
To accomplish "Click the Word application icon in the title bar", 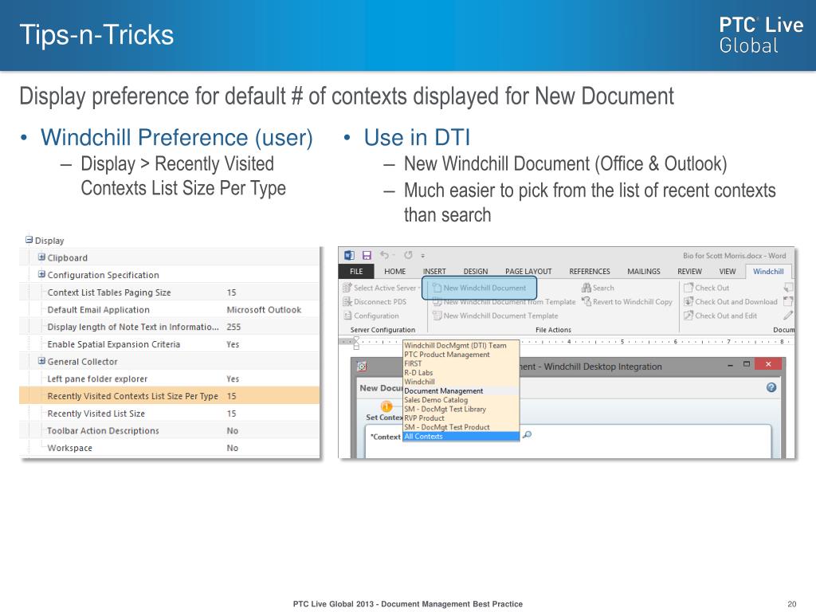I will pyautogui.click(x=349, y=255).
